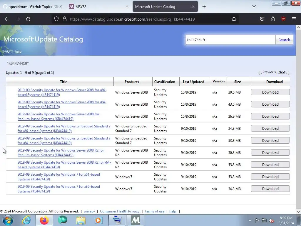Sort by the Last Updated column header

click(193, 82)
